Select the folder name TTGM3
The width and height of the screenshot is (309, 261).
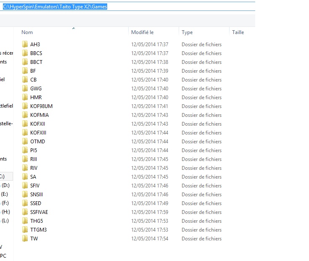(38, 229)
